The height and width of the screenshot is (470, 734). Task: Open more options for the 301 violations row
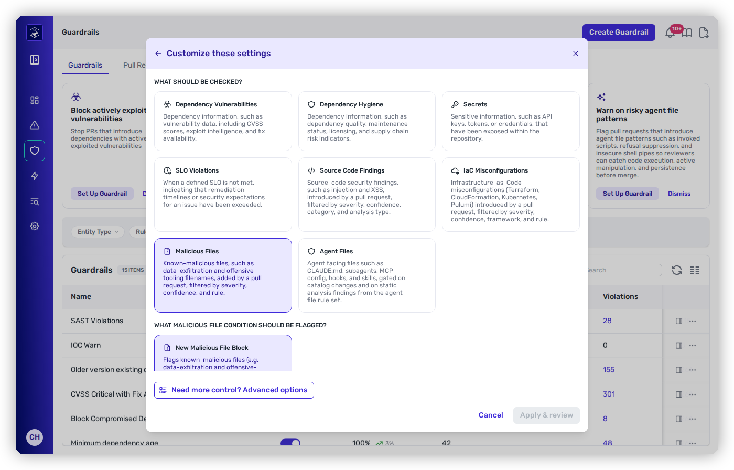pyautogui.click(x=693, y=394)
